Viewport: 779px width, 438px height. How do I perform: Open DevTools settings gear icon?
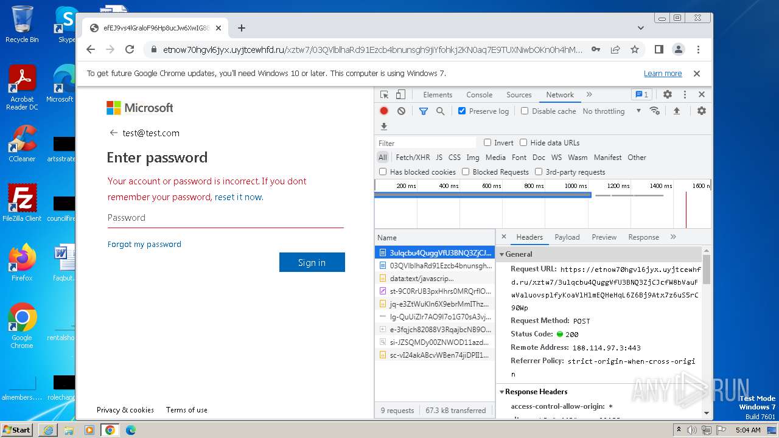tap(668, 95)
